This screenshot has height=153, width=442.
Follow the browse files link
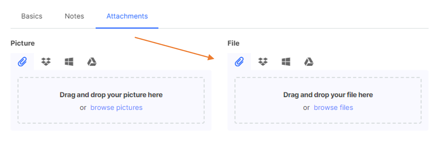(x=334, y=108)
